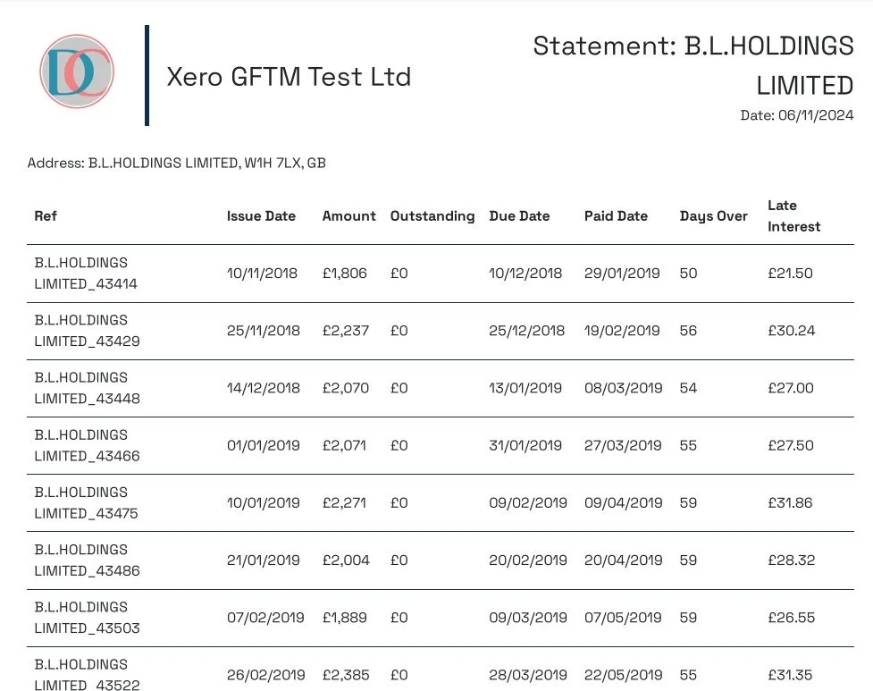Click the Paid Date column header
Screen dimensions: 873x691
tap(616, 216)
